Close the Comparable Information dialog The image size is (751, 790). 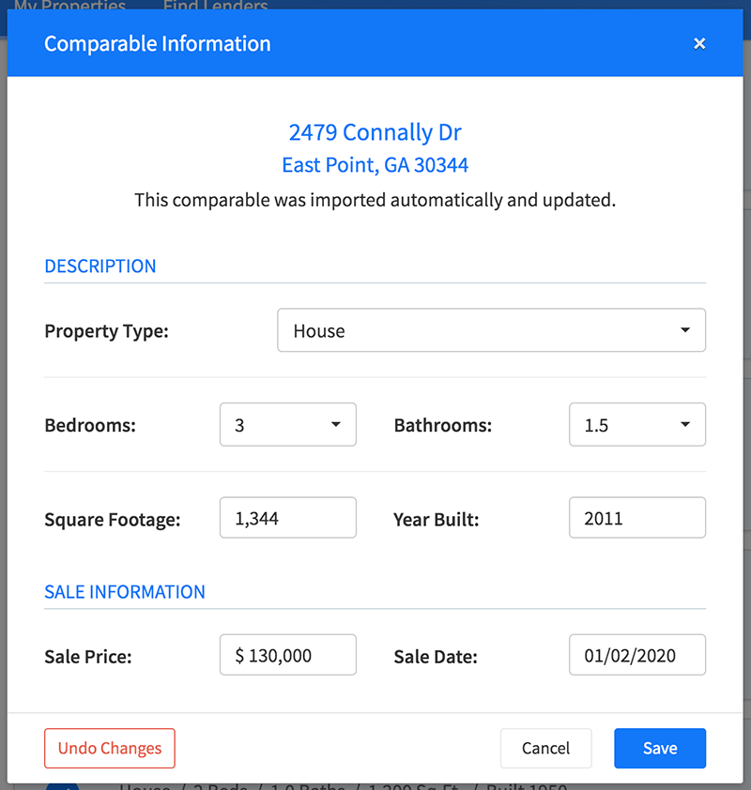699,43
